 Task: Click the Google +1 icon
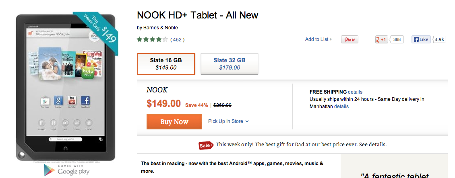(381, 39)
